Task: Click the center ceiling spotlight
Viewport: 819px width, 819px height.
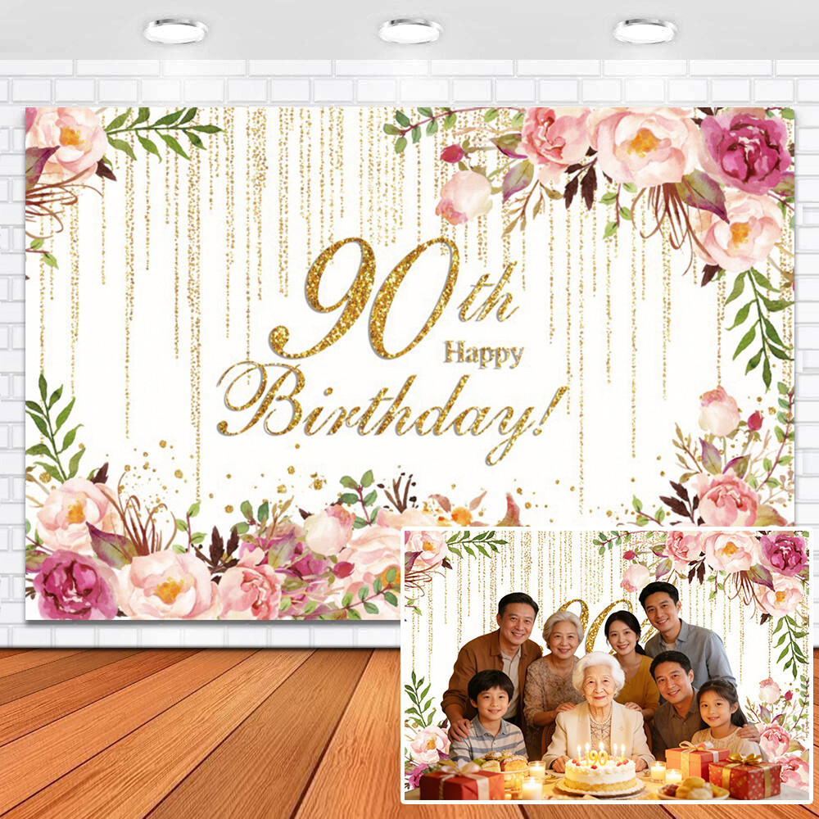Action: point(410,31)
